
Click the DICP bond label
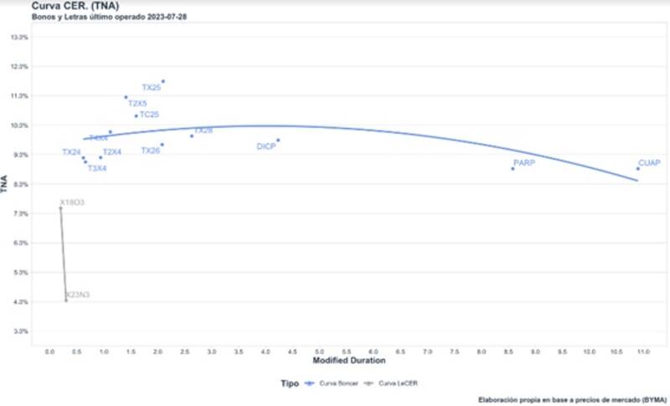point(266,146)
